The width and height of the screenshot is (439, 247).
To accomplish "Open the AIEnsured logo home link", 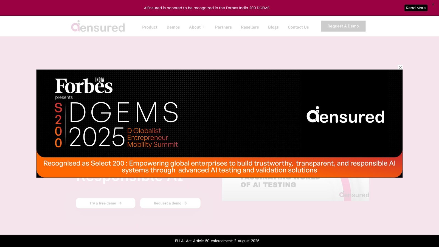I will point(98,26).
